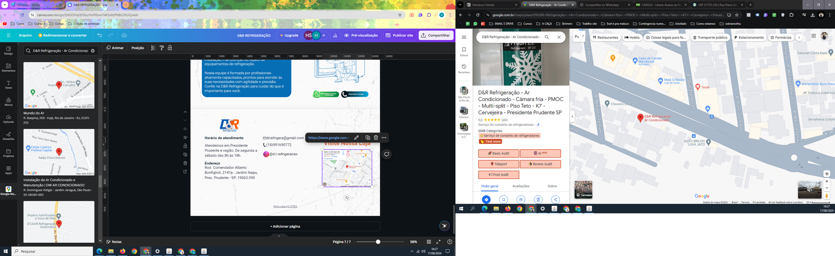Open the Camadas layers thumbnail in Maps
The image size is (835, 256).
tap(584, 190)
